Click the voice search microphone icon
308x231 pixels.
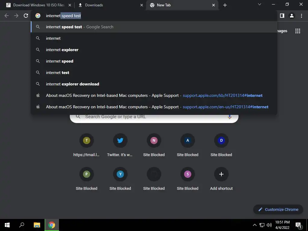229,117
